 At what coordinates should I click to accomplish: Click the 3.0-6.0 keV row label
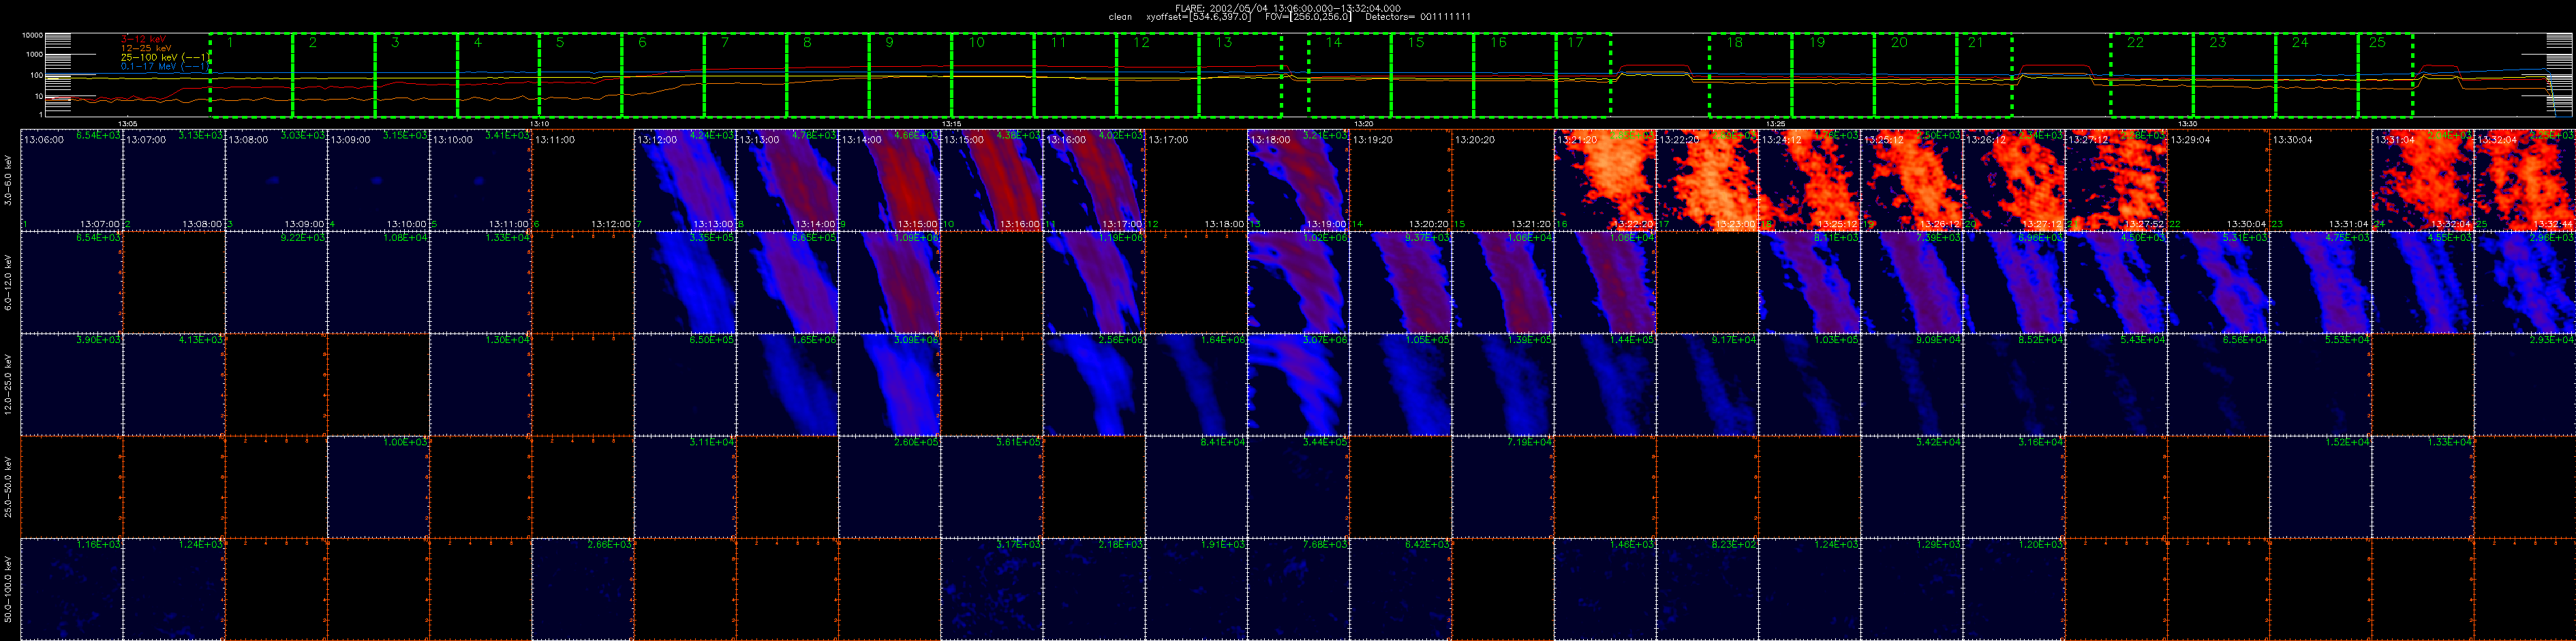tap(8, 180)
